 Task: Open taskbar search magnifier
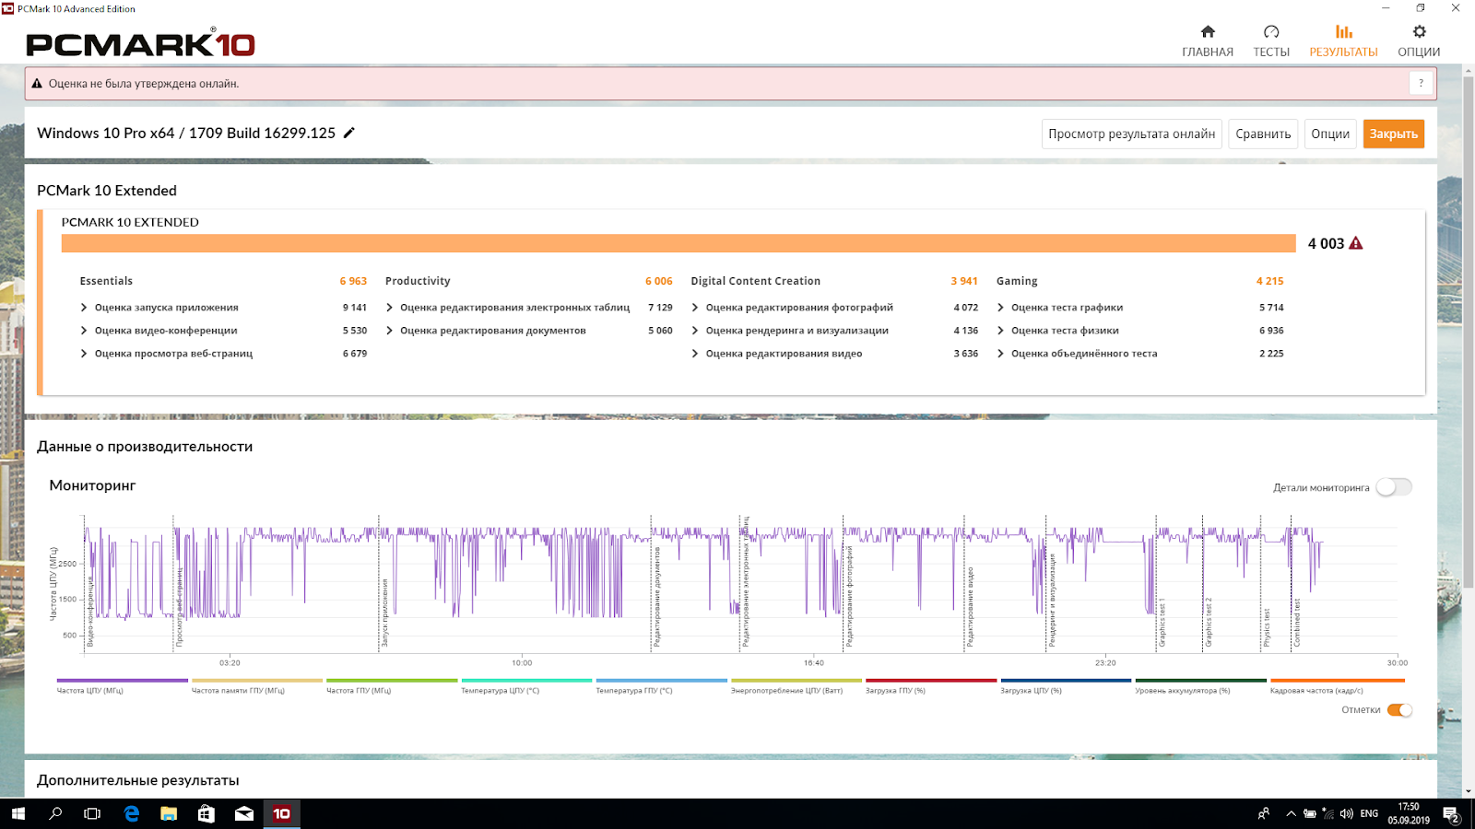(x=55, y=813)
